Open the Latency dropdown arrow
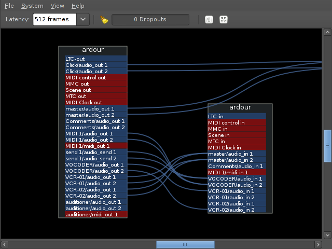 (x=83, y=20)
